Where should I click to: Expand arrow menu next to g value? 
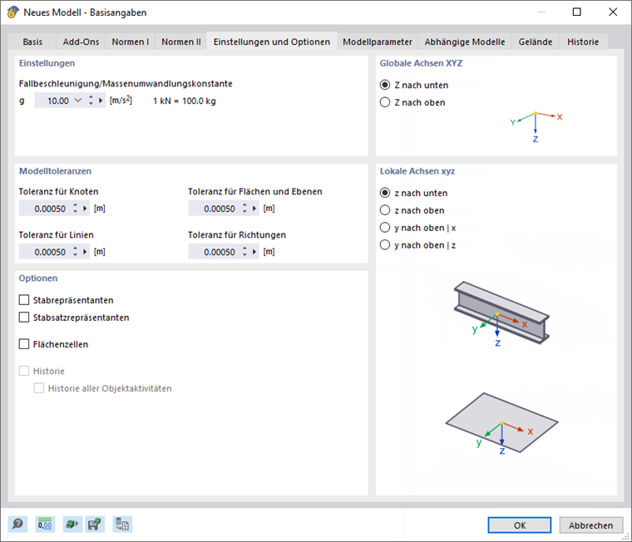tap(101, 101)
